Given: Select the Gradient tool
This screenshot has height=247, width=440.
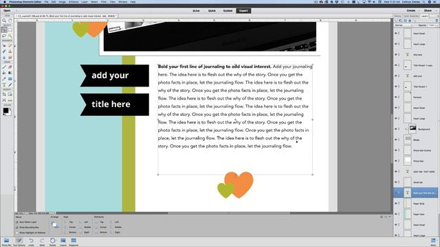Looking at the screenshot, I should pyautogui.click(x=10, y=73).
